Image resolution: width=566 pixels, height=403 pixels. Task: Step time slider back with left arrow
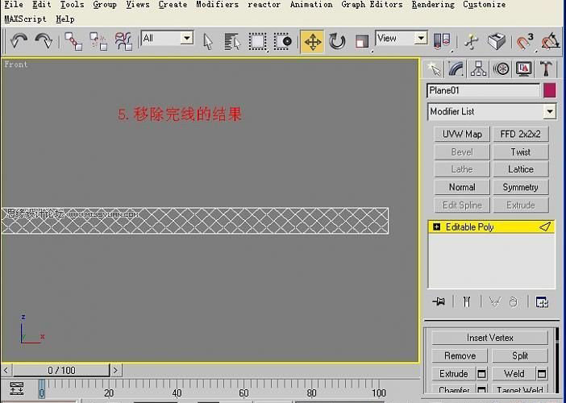[x=6, y=370]
